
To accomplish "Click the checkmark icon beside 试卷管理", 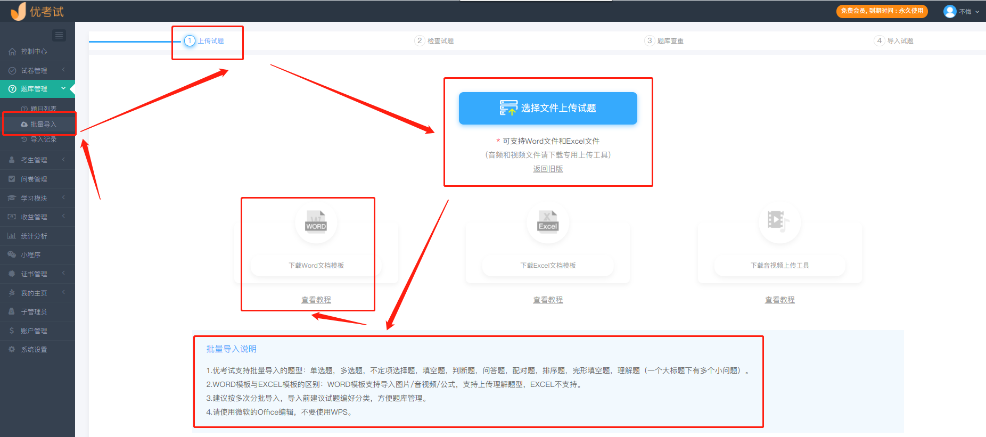I will tap(12, 71).
